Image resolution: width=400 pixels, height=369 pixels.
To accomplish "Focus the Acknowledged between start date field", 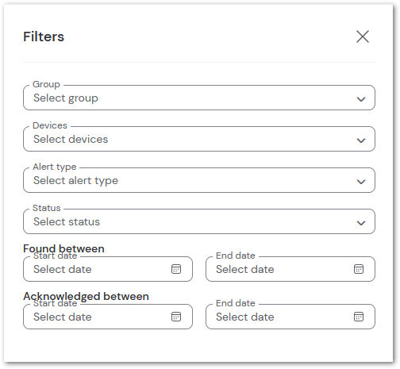I will click(x=108, y=317).
